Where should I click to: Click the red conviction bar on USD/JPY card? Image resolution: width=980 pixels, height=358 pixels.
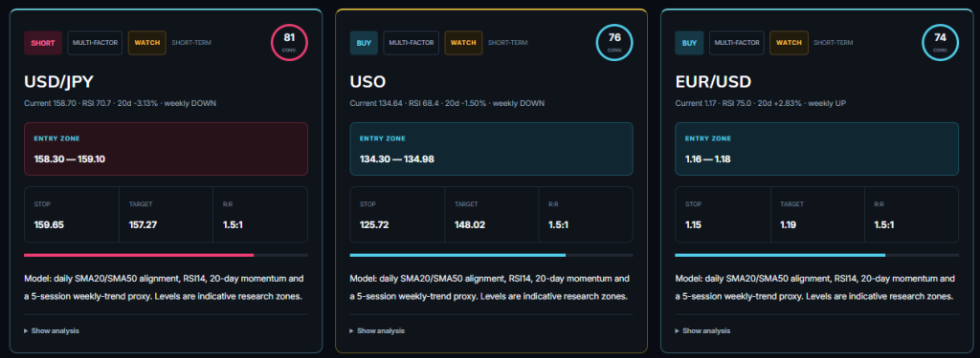pyautogui.click(x=139, y=255)
